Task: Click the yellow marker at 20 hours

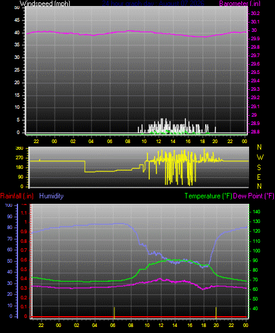Action: [x=216, y=313]
